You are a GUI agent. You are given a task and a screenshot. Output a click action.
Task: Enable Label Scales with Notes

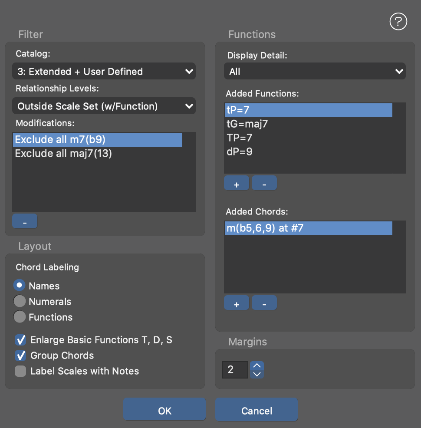(x=20, y=371)
